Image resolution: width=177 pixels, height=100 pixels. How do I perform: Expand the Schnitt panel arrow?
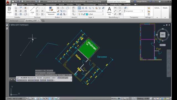[157, 17]
